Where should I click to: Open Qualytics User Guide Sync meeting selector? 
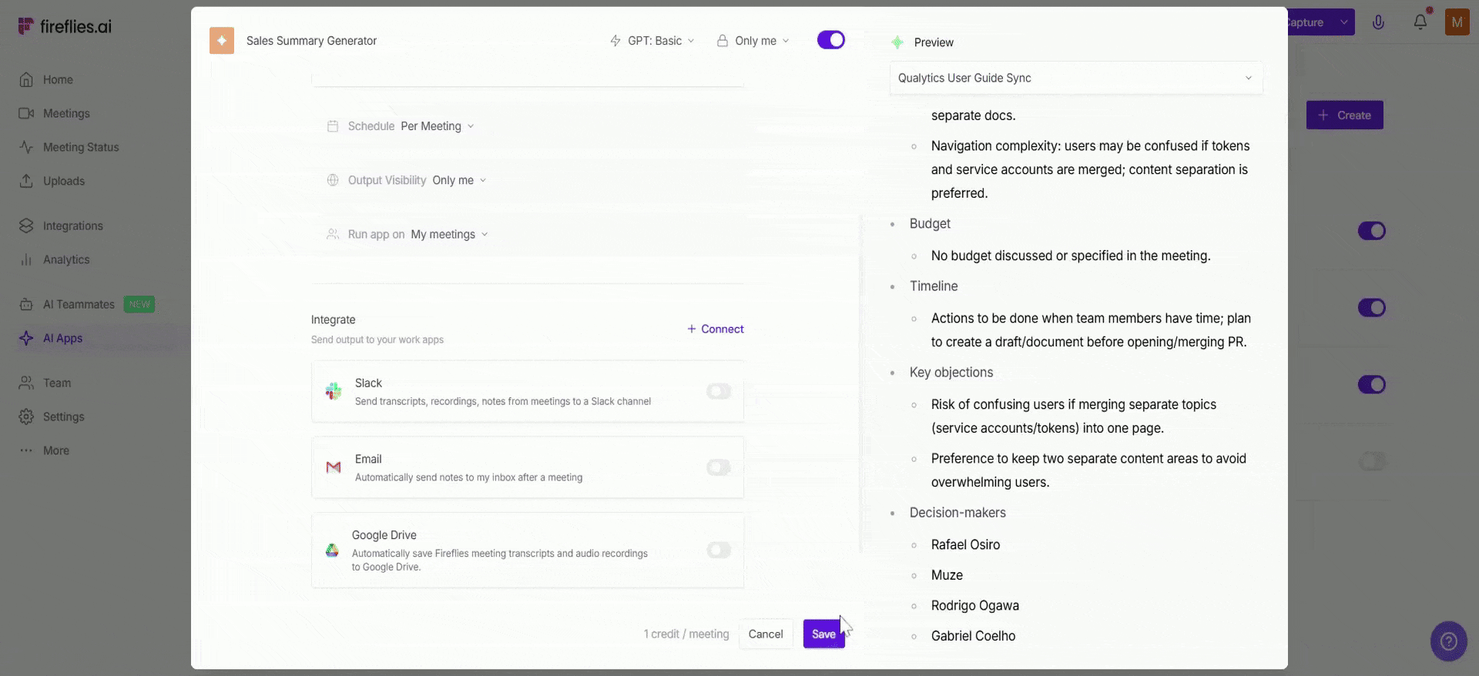point(1075,78)
